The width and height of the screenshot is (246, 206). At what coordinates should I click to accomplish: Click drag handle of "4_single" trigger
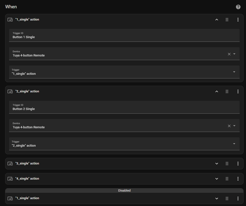[227, 179]
